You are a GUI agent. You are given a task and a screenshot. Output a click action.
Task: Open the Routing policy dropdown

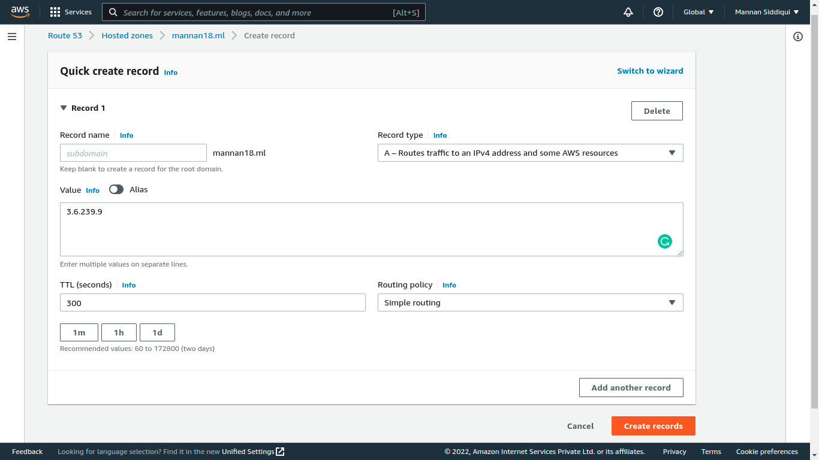530,302
